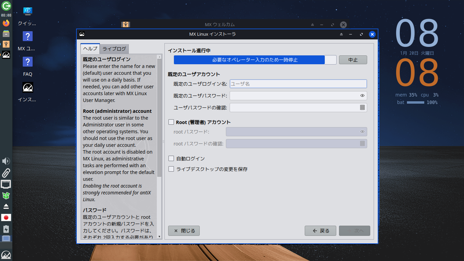Click the root パスワードの確認 field
464x261 pixels.
pos(296,143)
